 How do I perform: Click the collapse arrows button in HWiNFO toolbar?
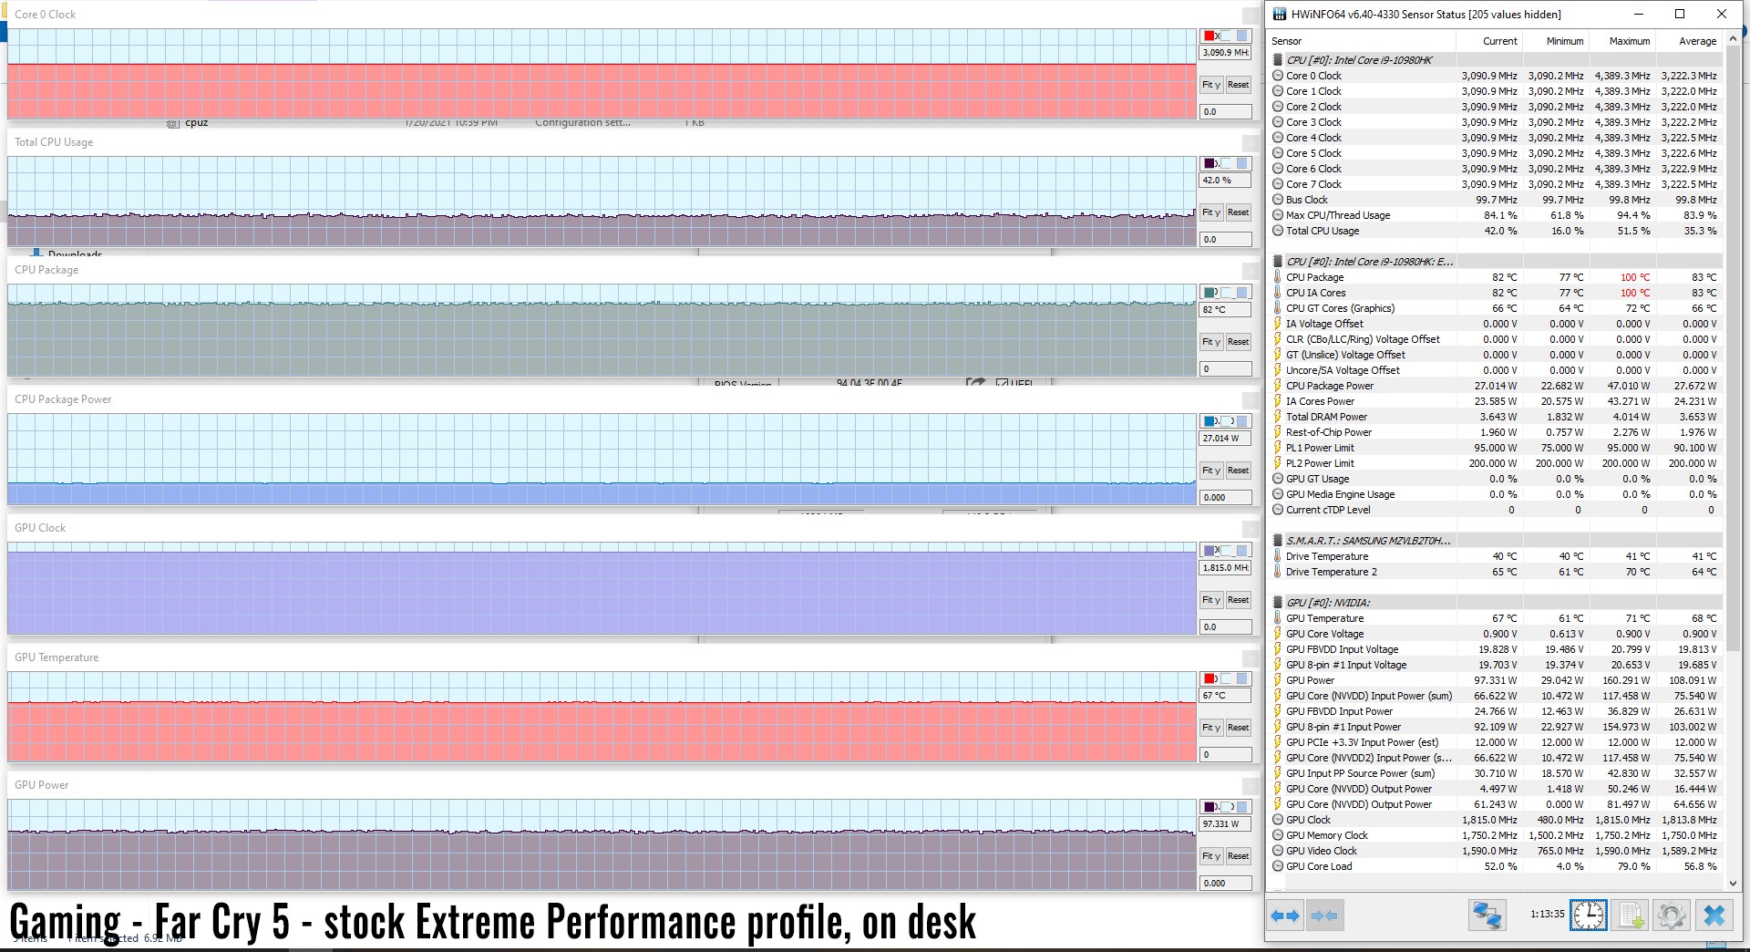pyautogui.click(x=1325, y=916)
